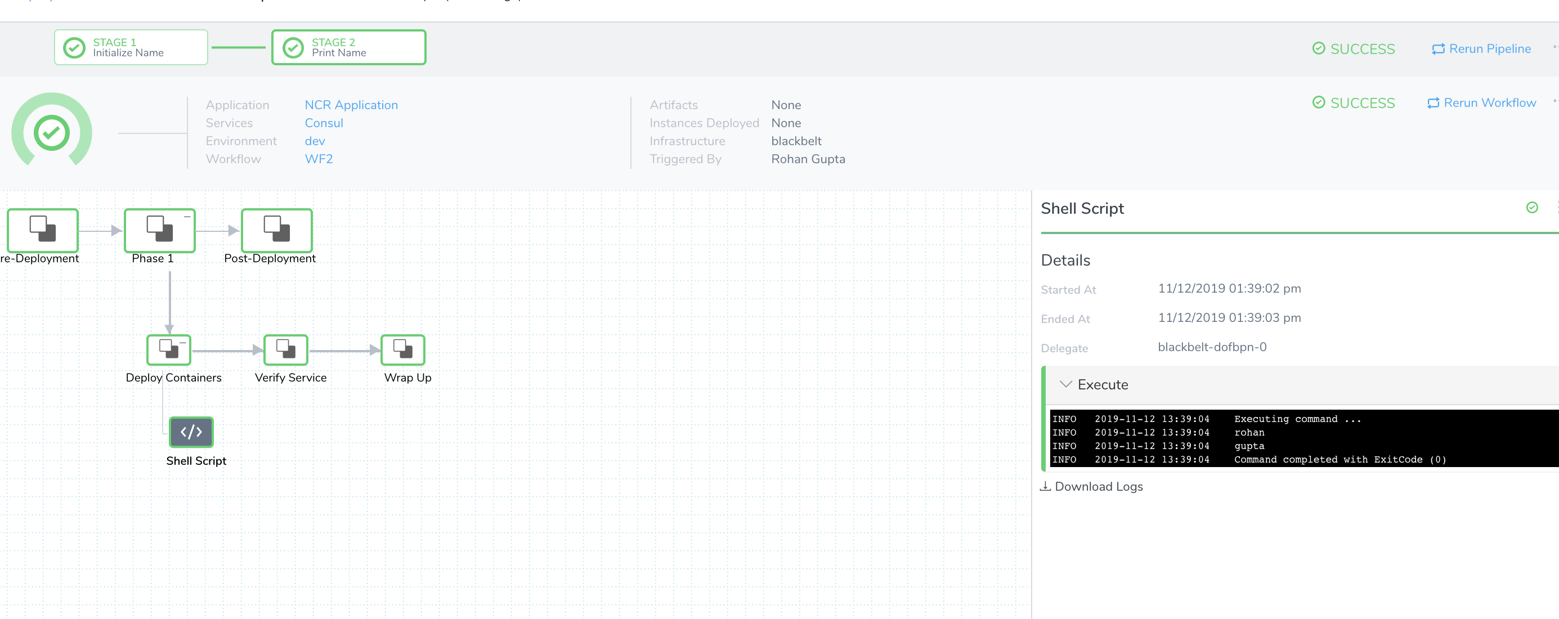Click the download arrow icon beside Download Logs
Image resolution: width=1559 pixels, height=619 pixels.
[1045, 486]
